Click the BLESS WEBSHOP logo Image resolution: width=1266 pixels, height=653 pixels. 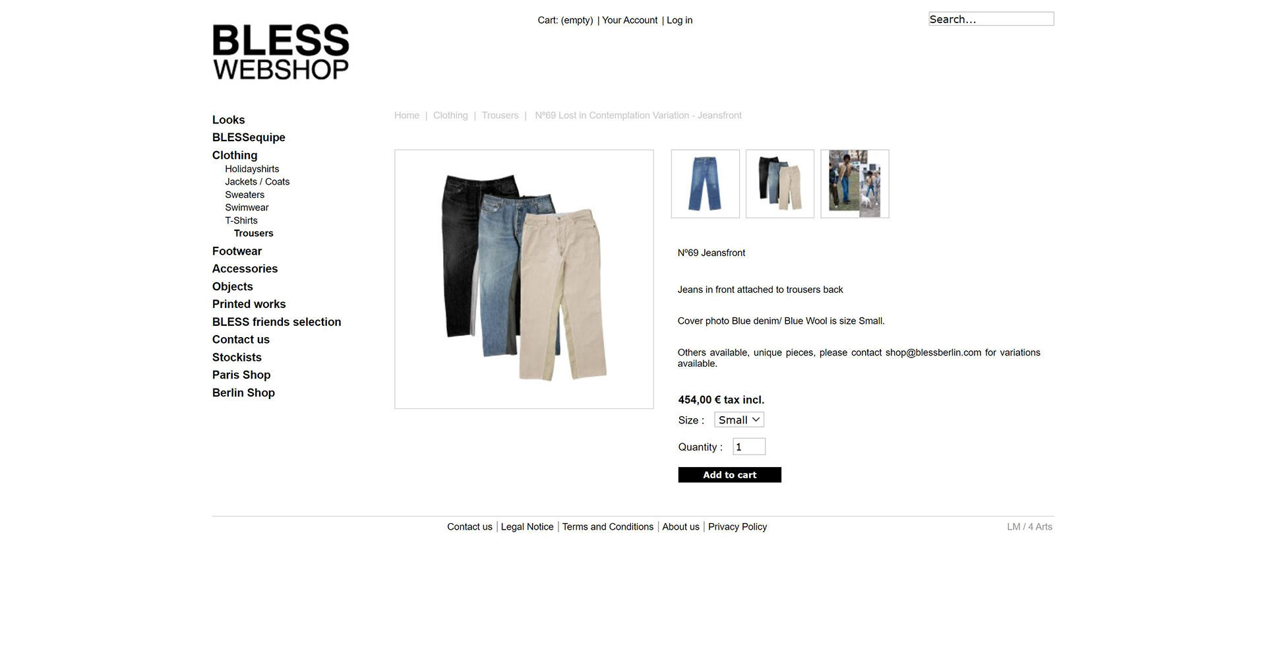click(x=281, y=52)
